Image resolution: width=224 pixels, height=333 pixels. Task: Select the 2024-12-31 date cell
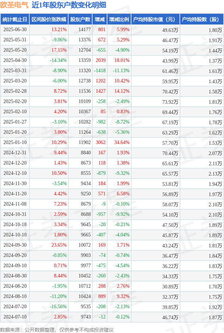coord(15,153)
